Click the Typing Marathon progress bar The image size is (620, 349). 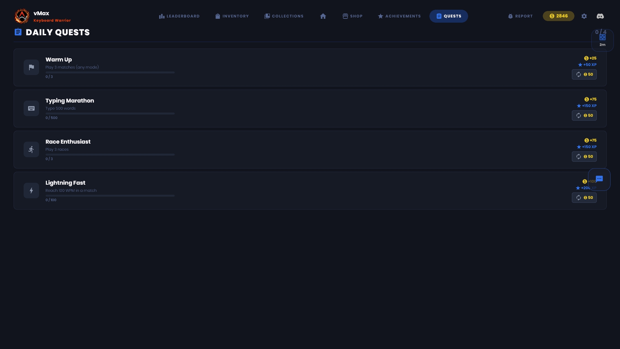(x=110, y=114)
